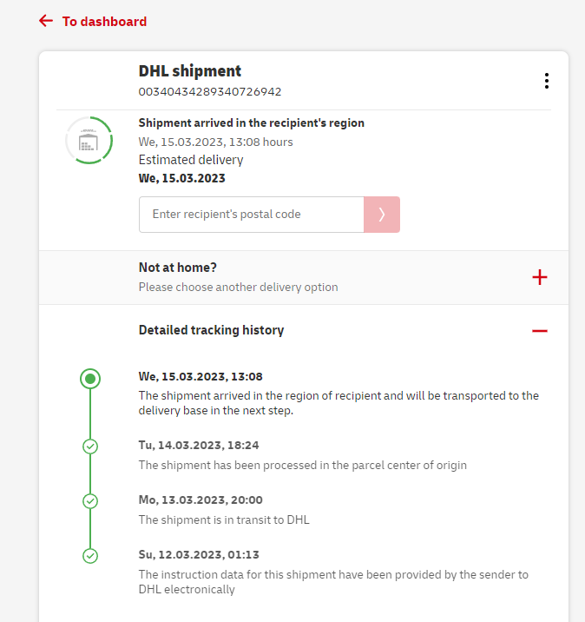The height and width of the screenshot is (622, 585).
Task: Click the DHL shipment title
Action: [x=190, y=71]
